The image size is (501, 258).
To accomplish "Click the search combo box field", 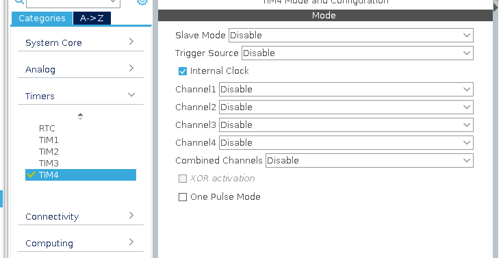I will coord(73,2).
